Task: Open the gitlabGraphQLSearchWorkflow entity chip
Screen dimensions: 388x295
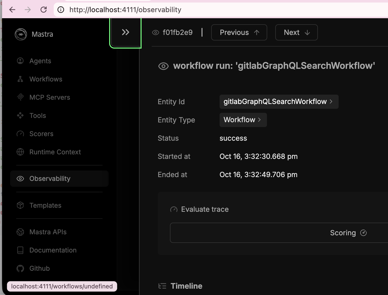Action: (x=279, y=102)
